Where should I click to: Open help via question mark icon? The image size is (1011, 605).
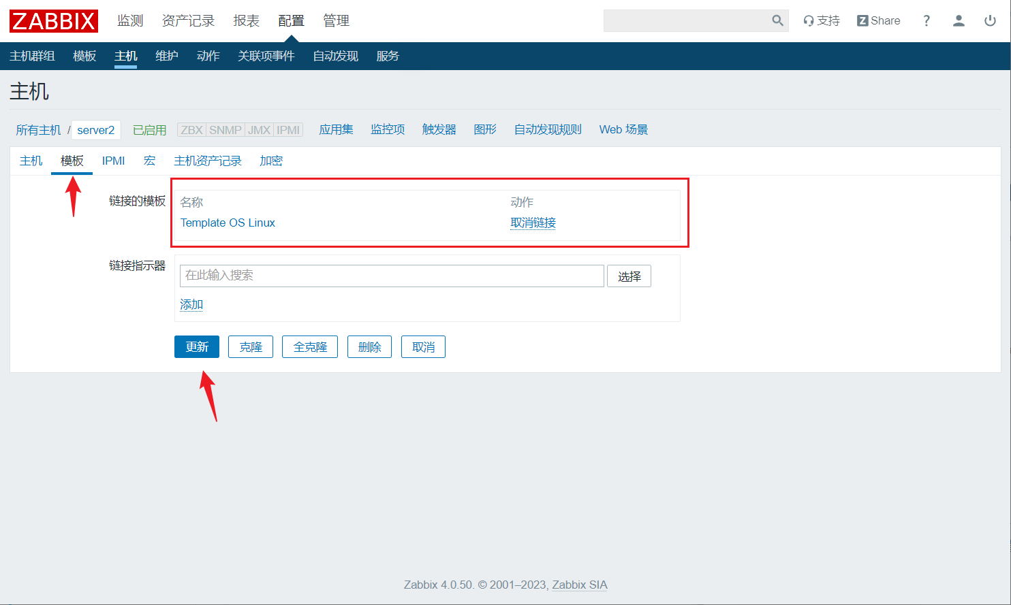tap(926, 20)
